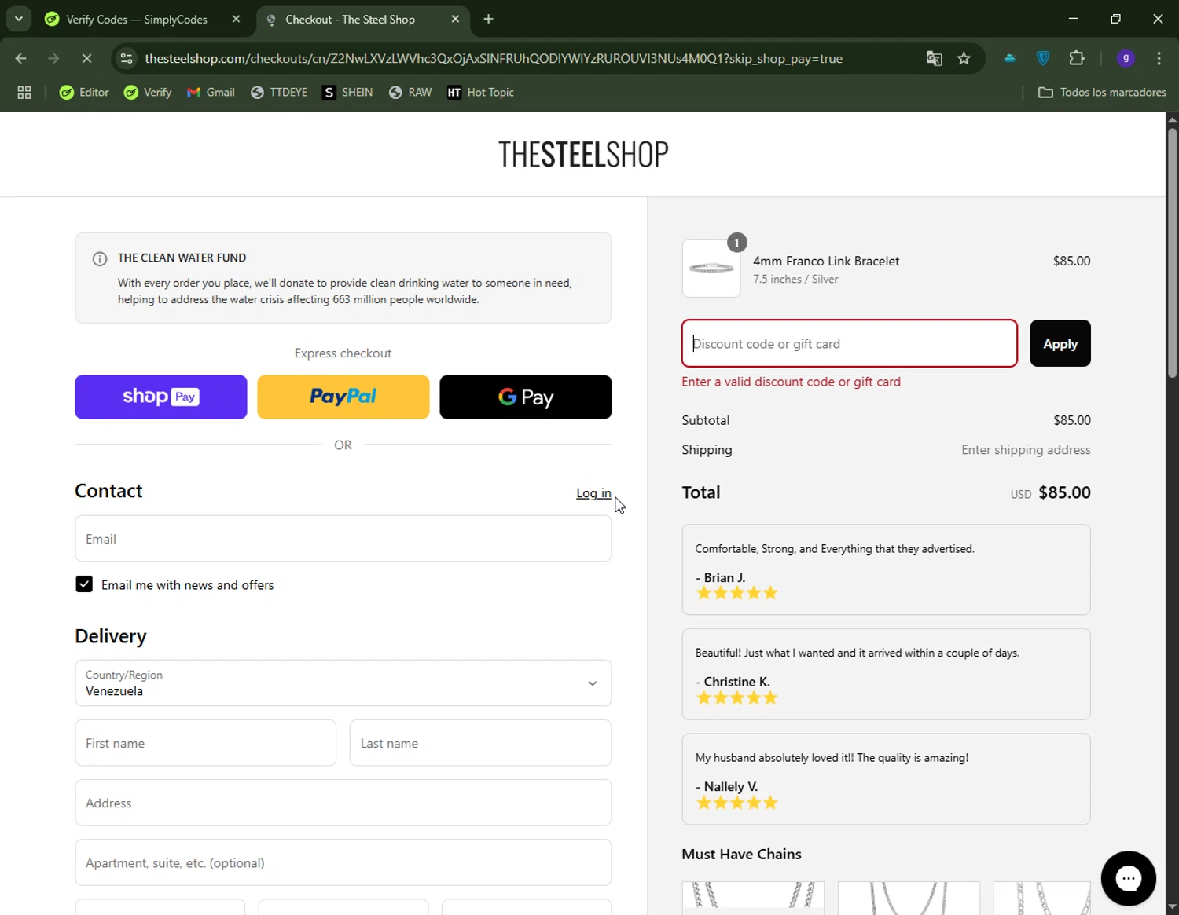
Task: View site information icon in address bar
Action: tap(127, 58)
